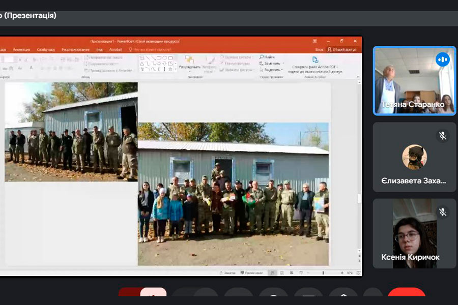Click Previous Slide double-arrow button

click(359, 256)
